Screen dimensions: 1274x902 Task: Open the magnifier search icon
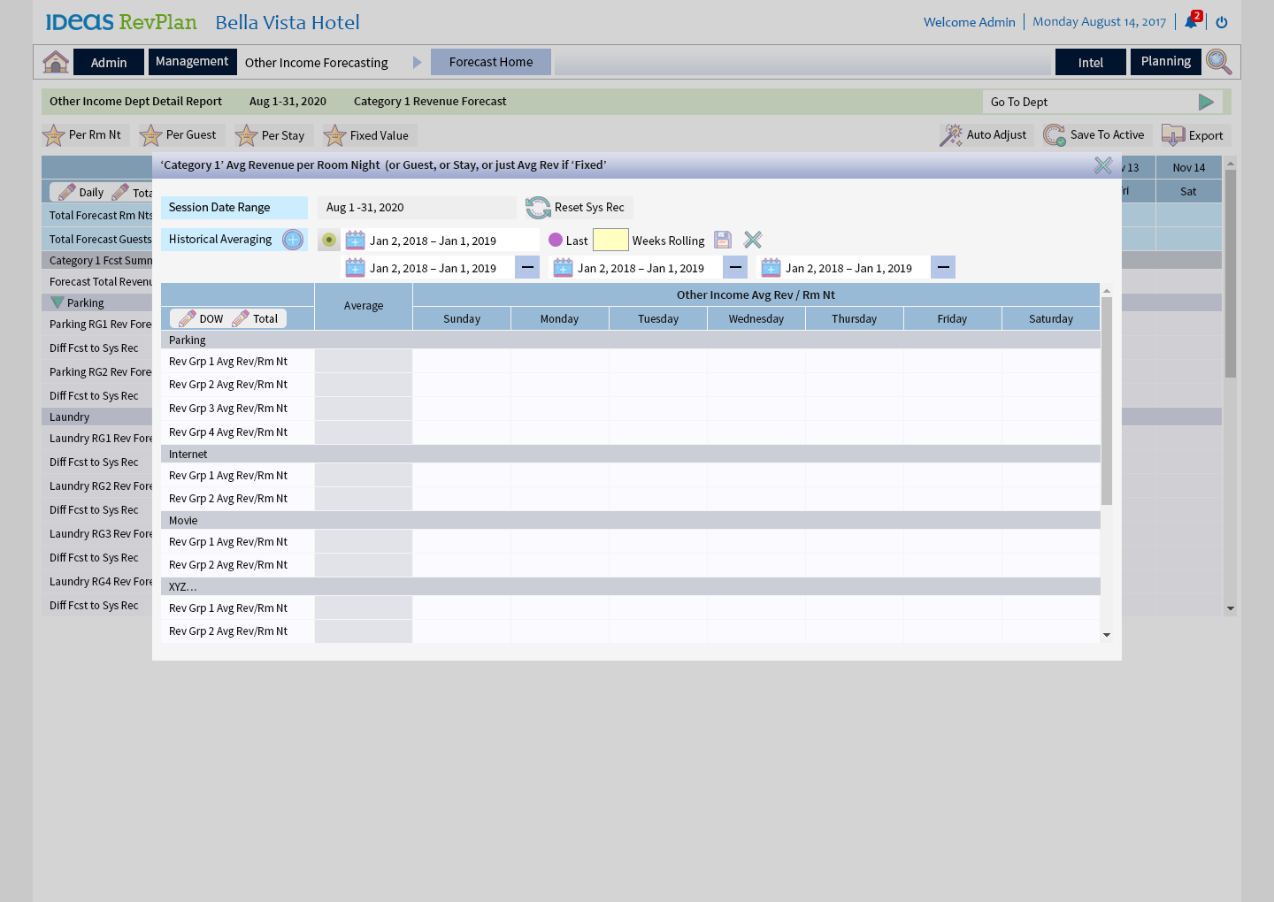pos(1218,62)
